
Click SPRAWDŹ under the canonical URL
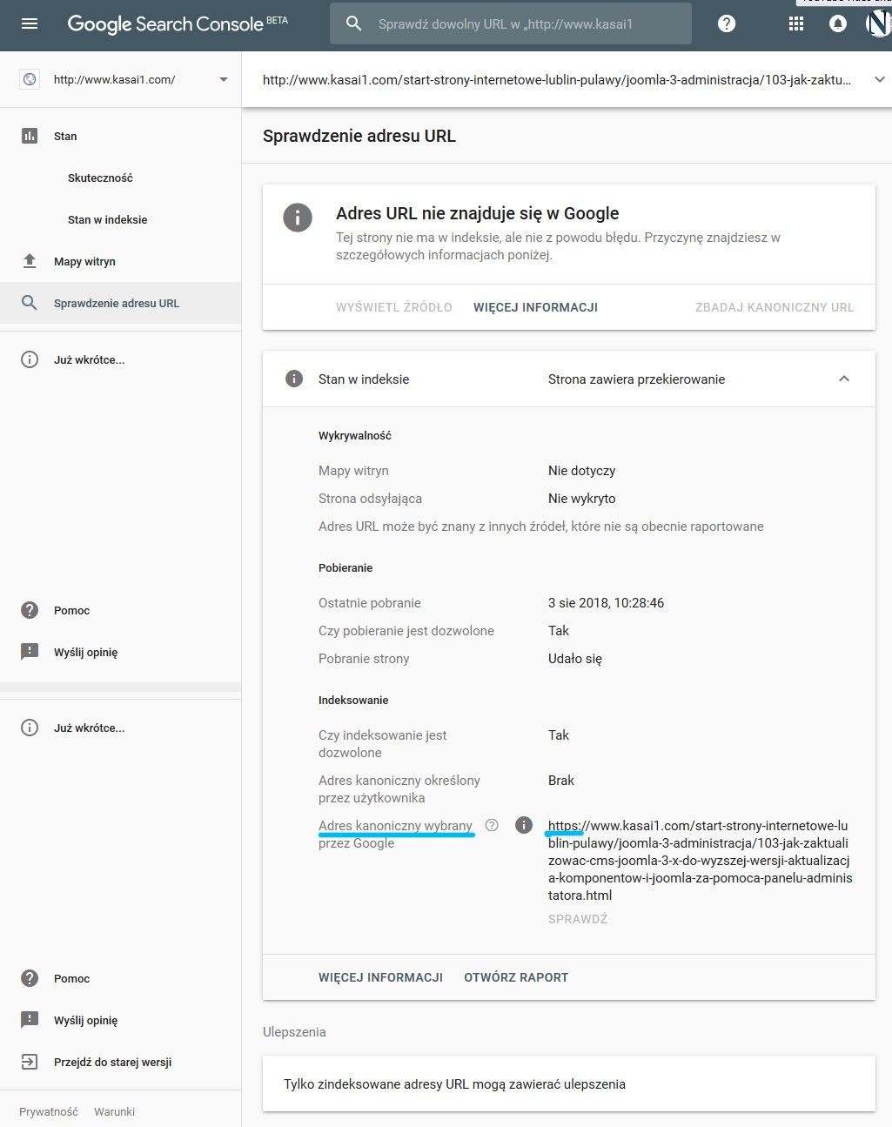tap(578, 919)
